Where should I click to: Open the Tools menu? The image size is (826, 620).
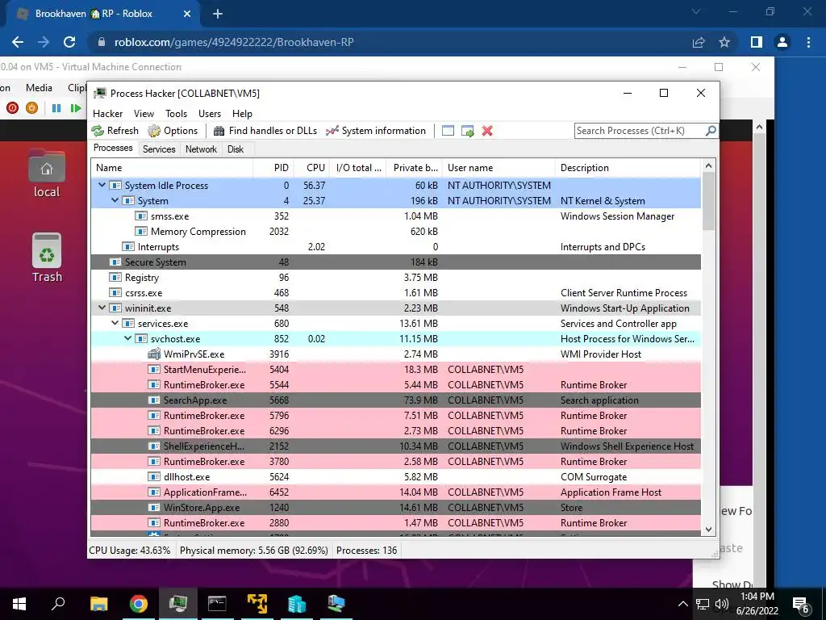coord(176,113)
